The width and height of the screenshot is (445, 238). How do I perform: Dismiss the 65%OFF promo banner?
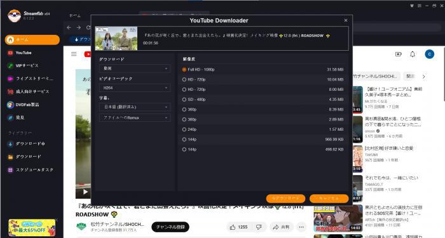pyautogui.click(x=57, y=220)
